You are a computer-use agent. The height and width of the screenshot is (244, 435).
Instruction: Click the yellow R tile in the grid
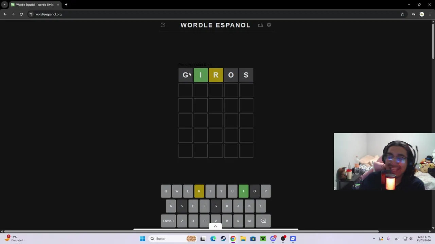point(216,75)
